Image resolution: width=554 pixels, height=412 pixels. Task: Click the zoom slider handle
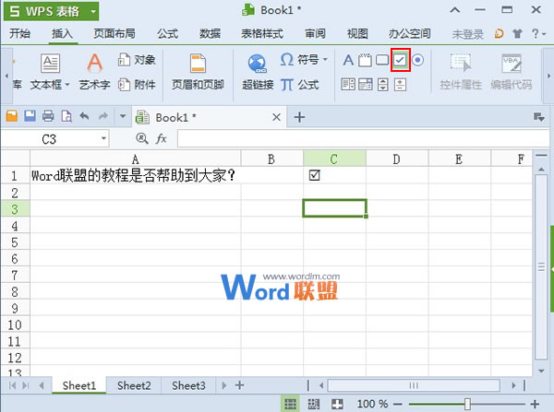coord(467,404)
